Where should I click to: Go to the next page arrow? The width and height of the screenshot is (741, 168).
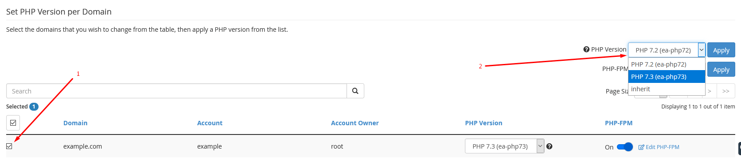[710, 91]
